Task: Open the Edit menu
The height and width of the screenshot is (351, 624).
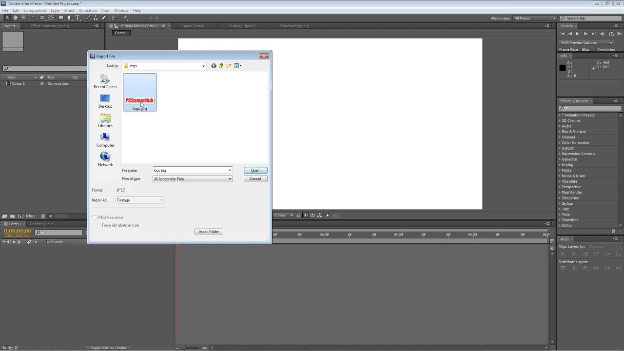Action: click(16, 10)
